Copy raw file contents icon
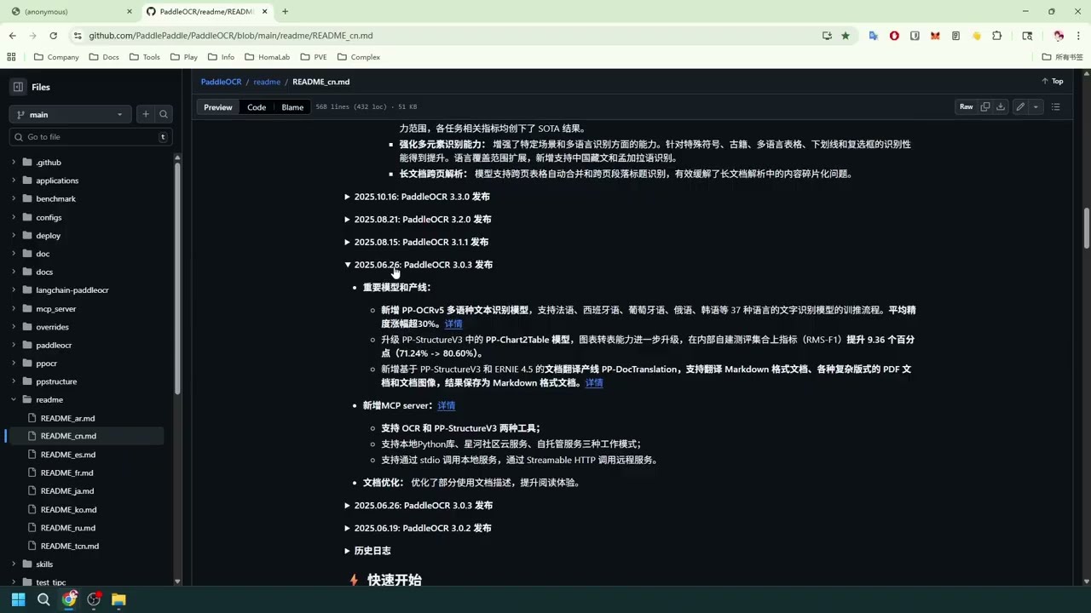This screenshot has height=613, width=1091. click(x=985, y=107)
